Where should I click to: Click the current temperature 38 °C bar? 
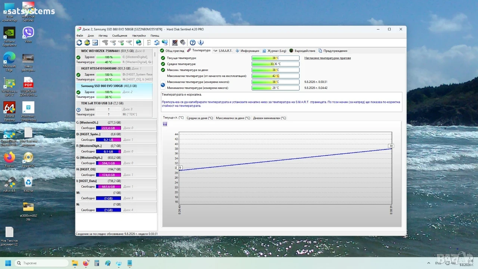point(276,58)
